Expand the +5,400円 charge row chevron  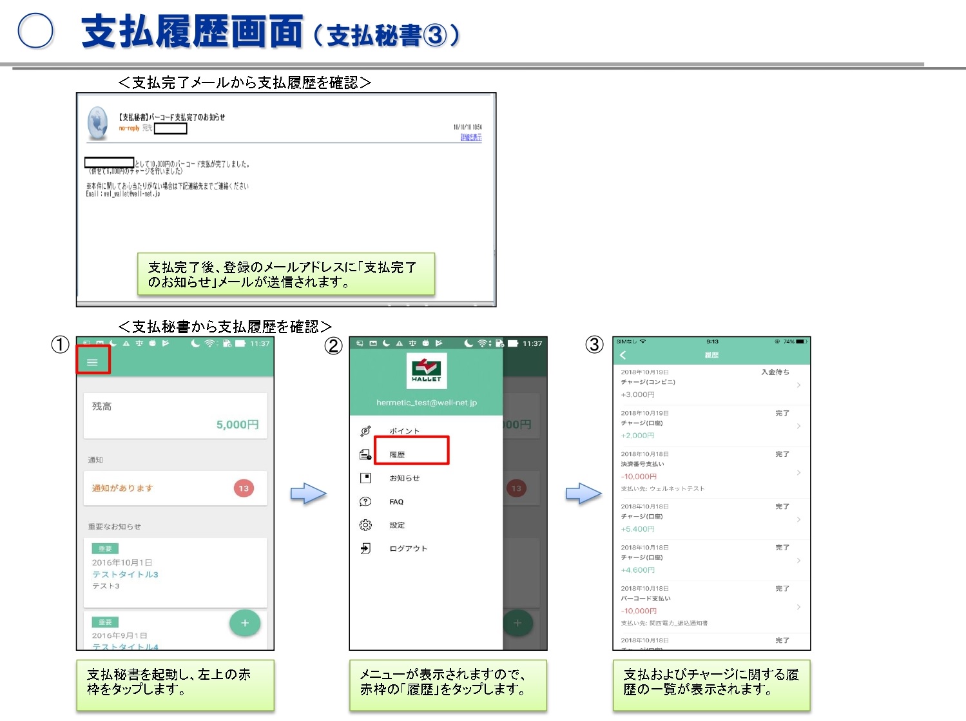(798, 519)
